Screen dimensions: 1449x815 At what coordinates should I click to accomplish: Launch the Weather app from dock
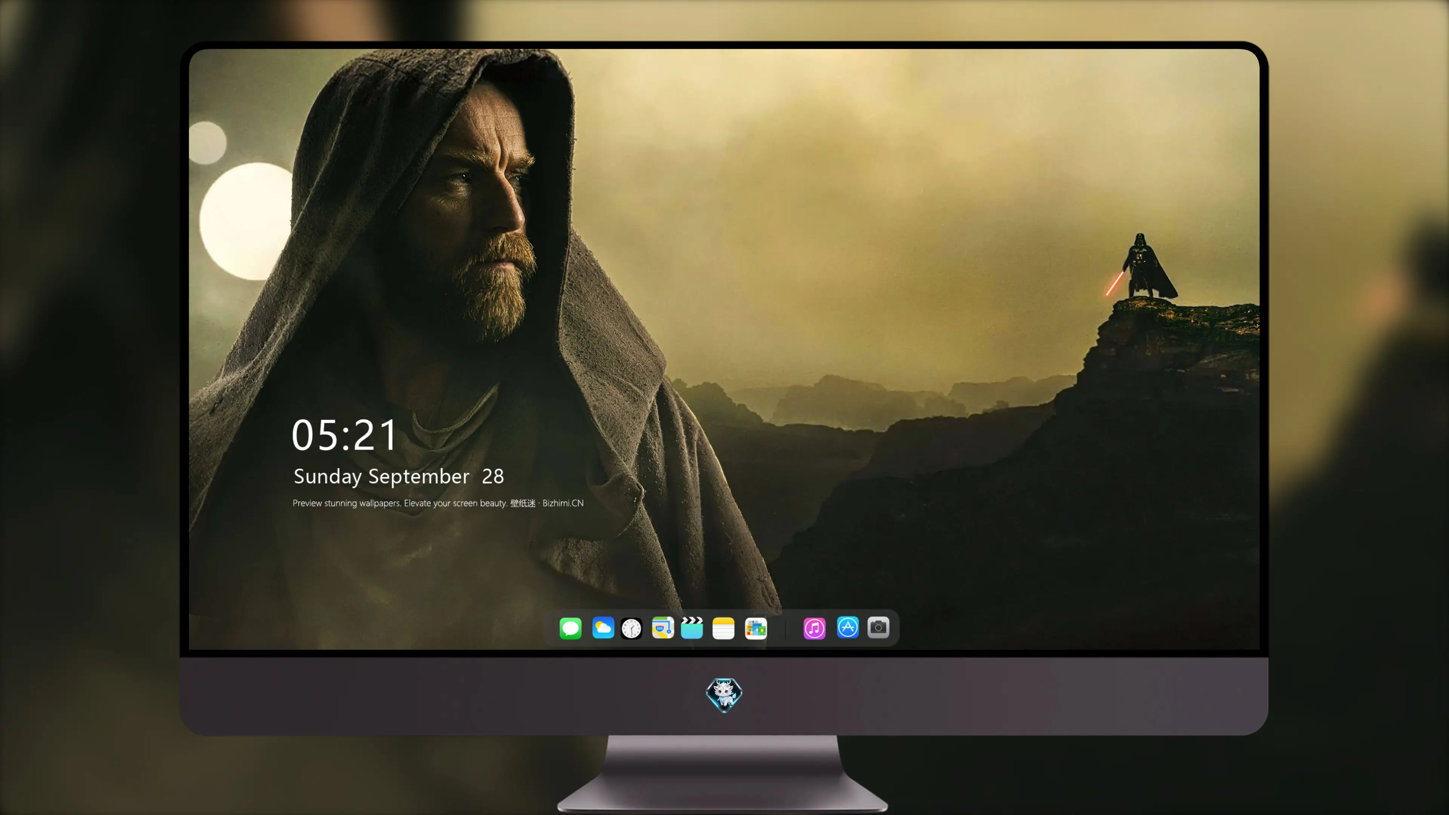click(x=603, y=628)
